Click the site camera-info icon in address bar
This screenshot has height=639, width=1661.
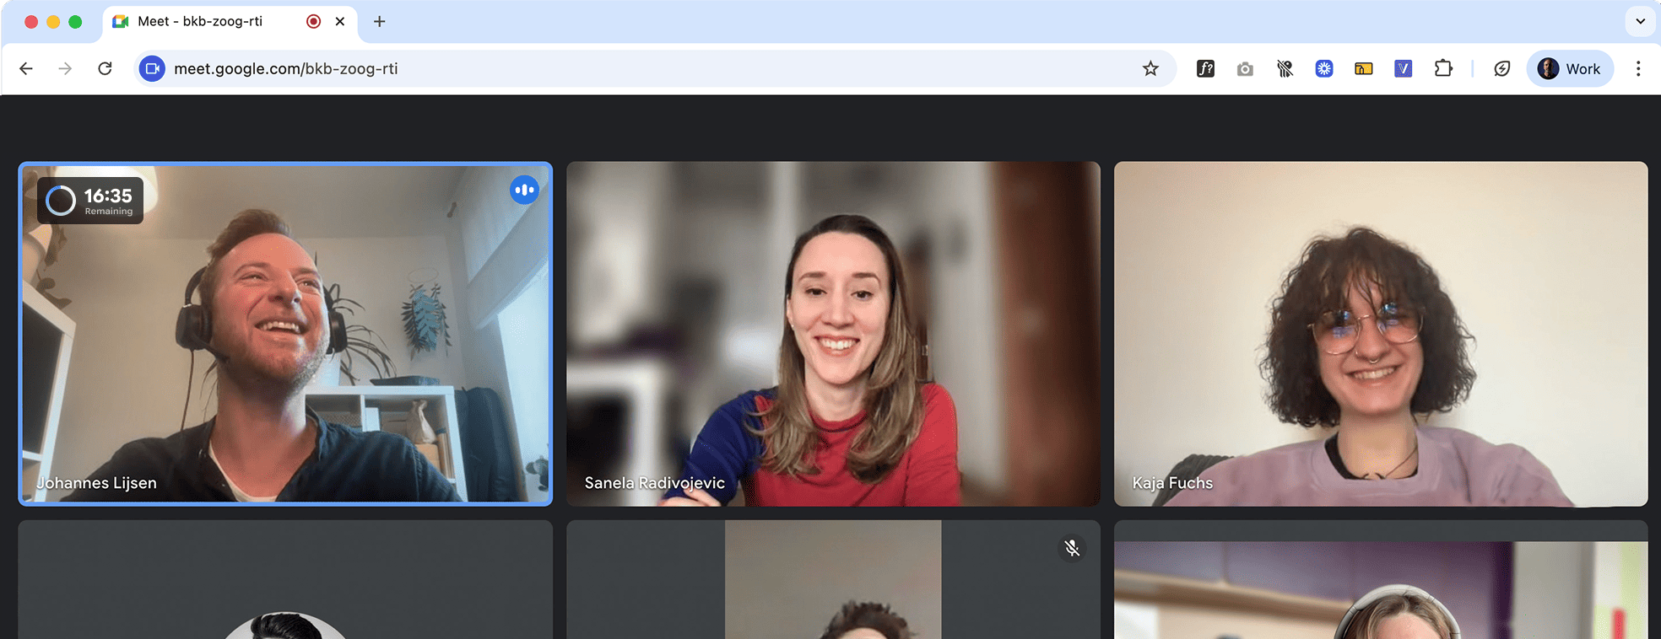152,69
